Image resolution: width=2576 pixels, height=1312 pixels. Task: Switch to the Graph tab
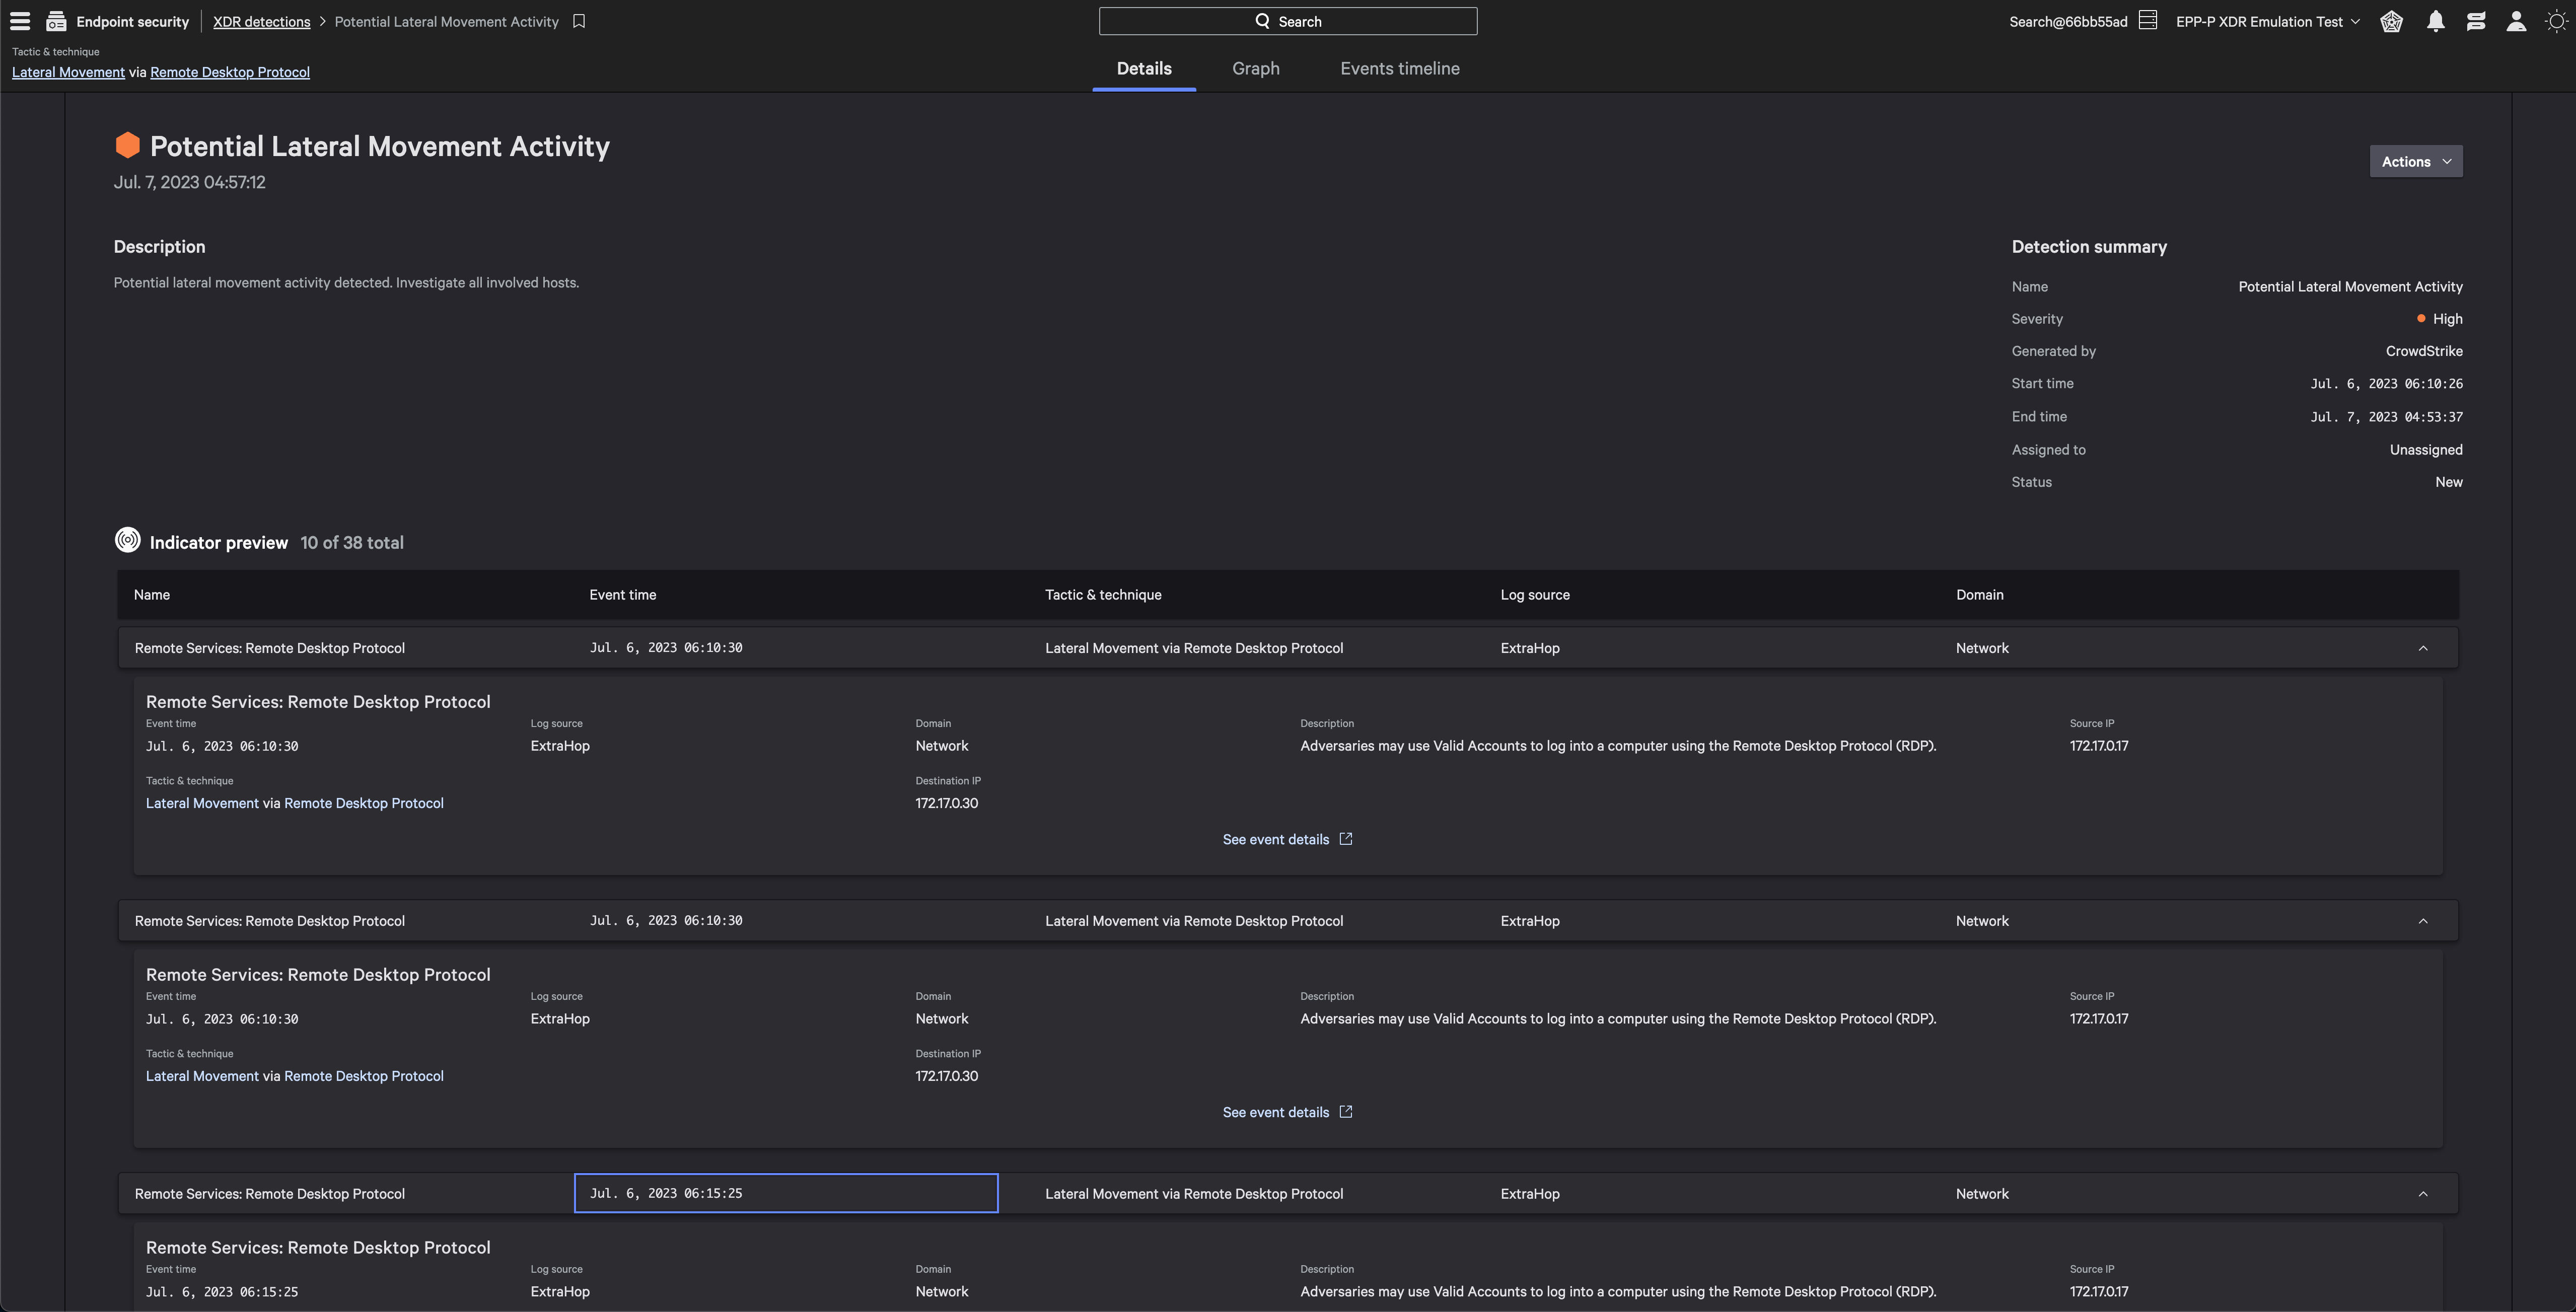coord(1255,69)
